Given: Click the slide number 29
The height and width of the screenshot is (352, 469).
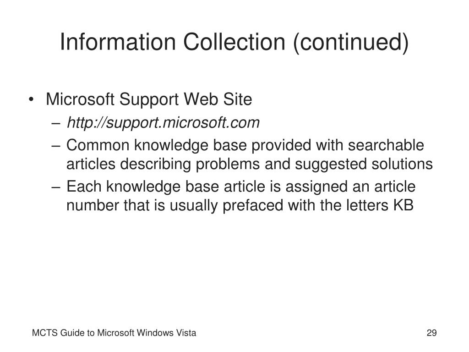Looking at the screenshot, I should [x=431, y=333].
